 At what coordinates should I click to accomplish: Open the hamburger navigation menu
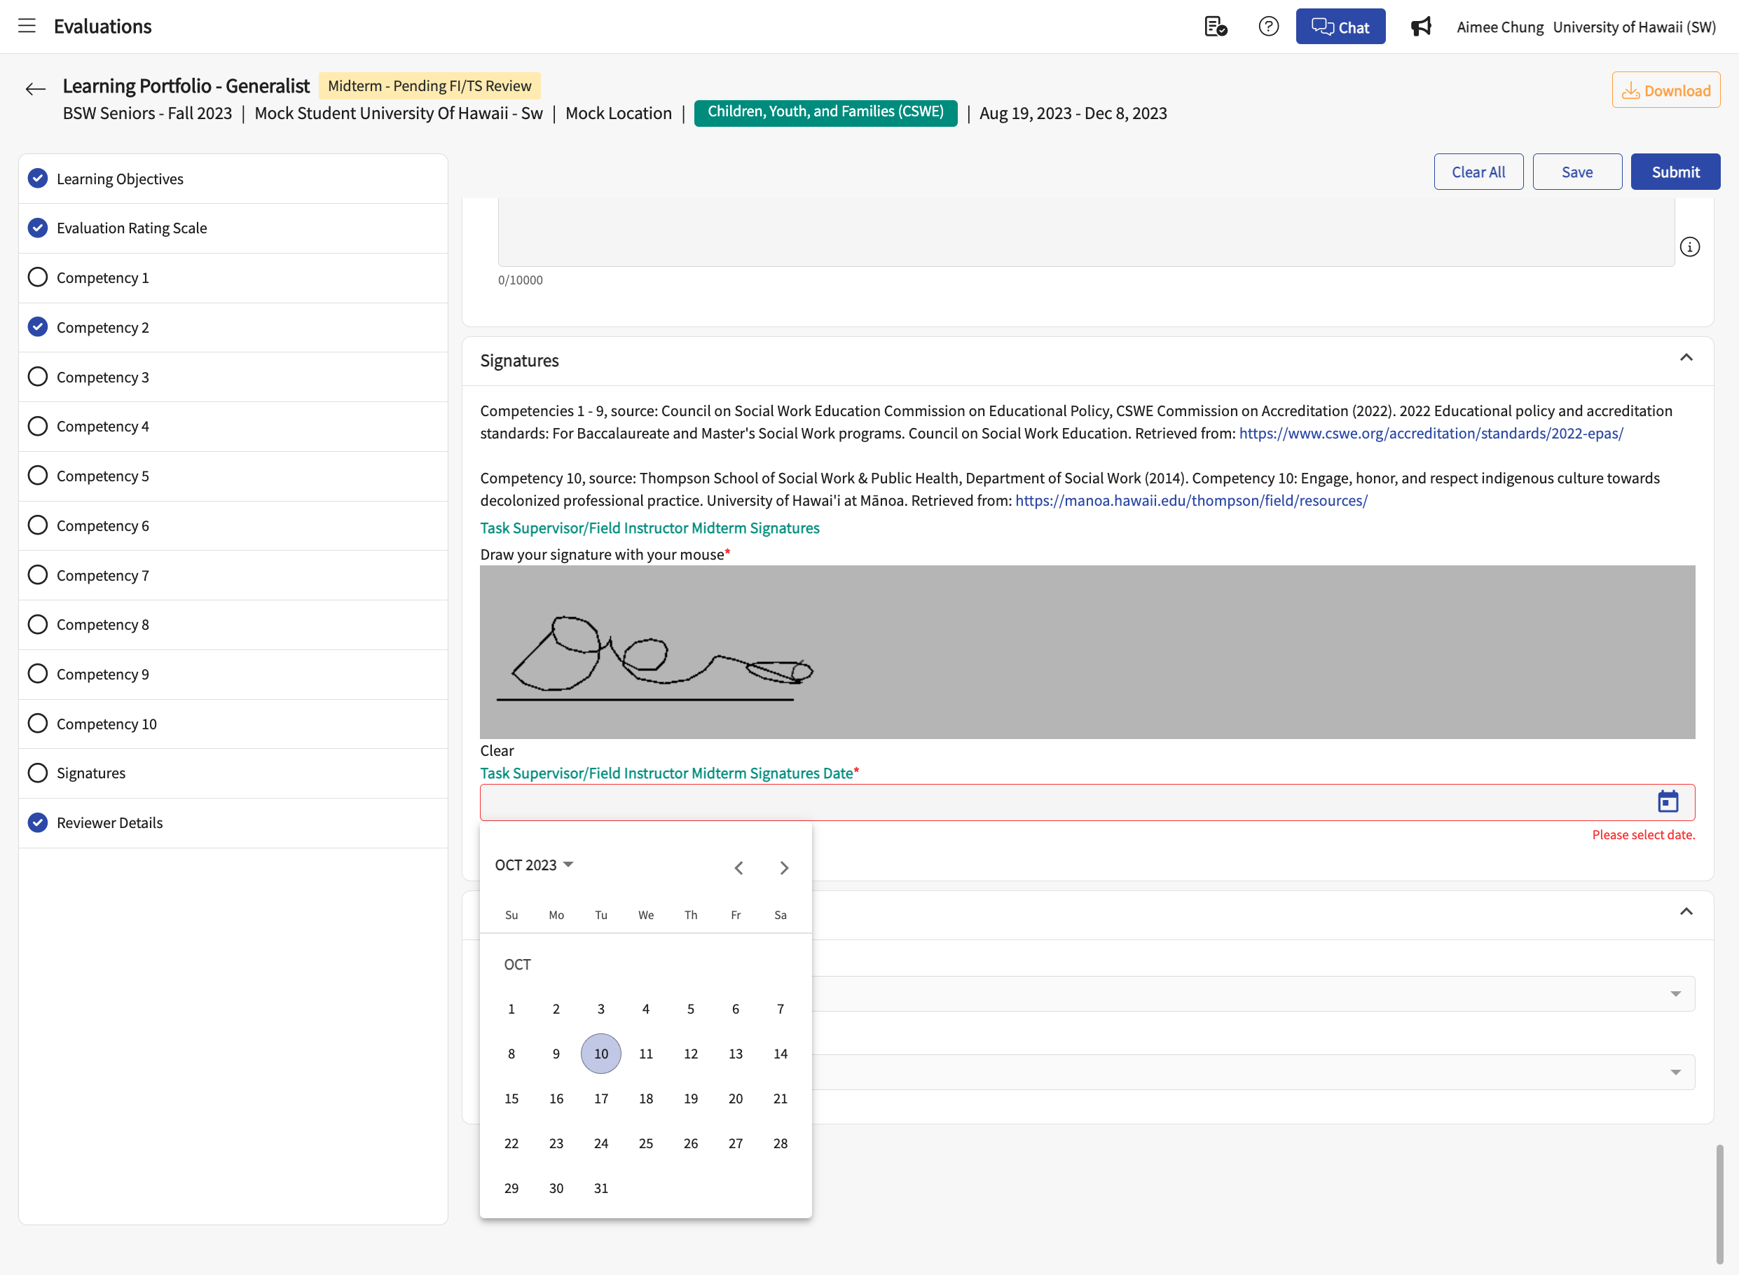tap(27, 25)
